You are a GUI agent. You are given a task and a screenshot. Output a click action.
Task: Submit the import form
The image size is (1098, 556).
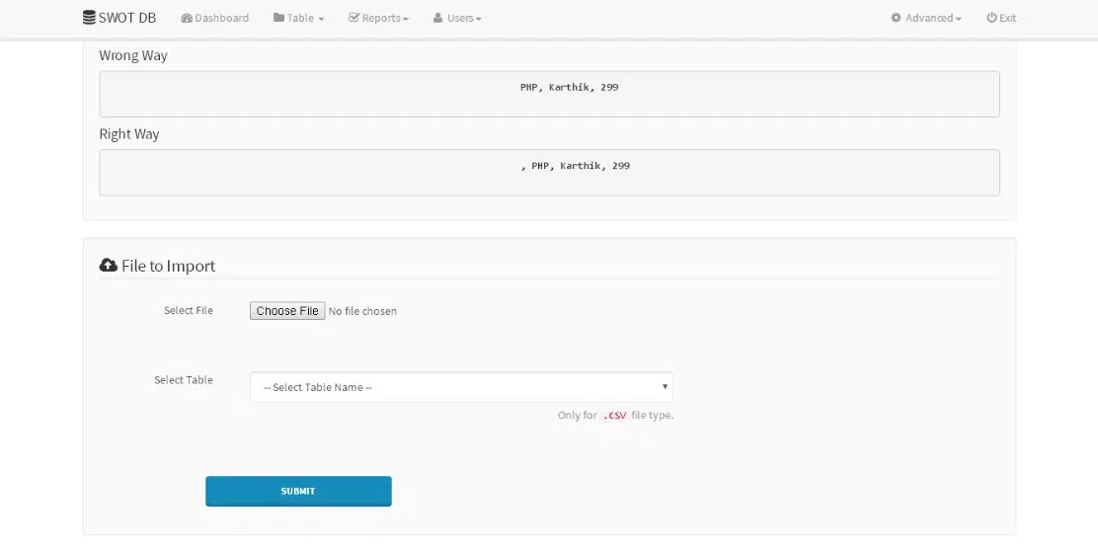(x=298, y=491)
